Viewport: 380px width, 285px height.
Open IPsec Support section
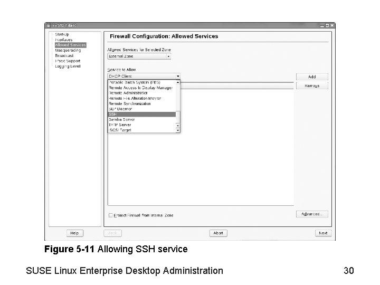pos(68,61)
